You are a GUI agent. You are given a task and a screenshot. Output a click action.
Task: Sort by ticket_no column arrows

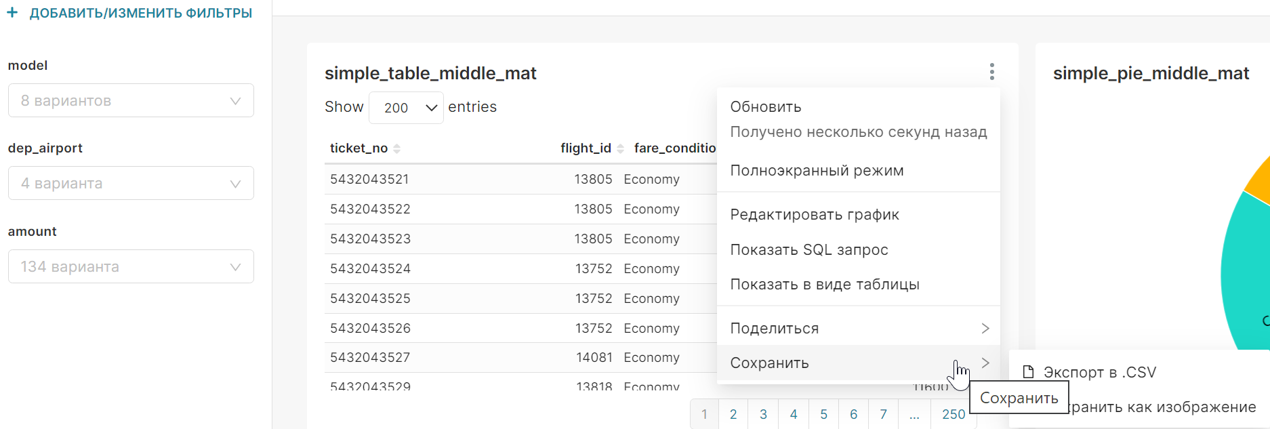[x=397, y=148]
